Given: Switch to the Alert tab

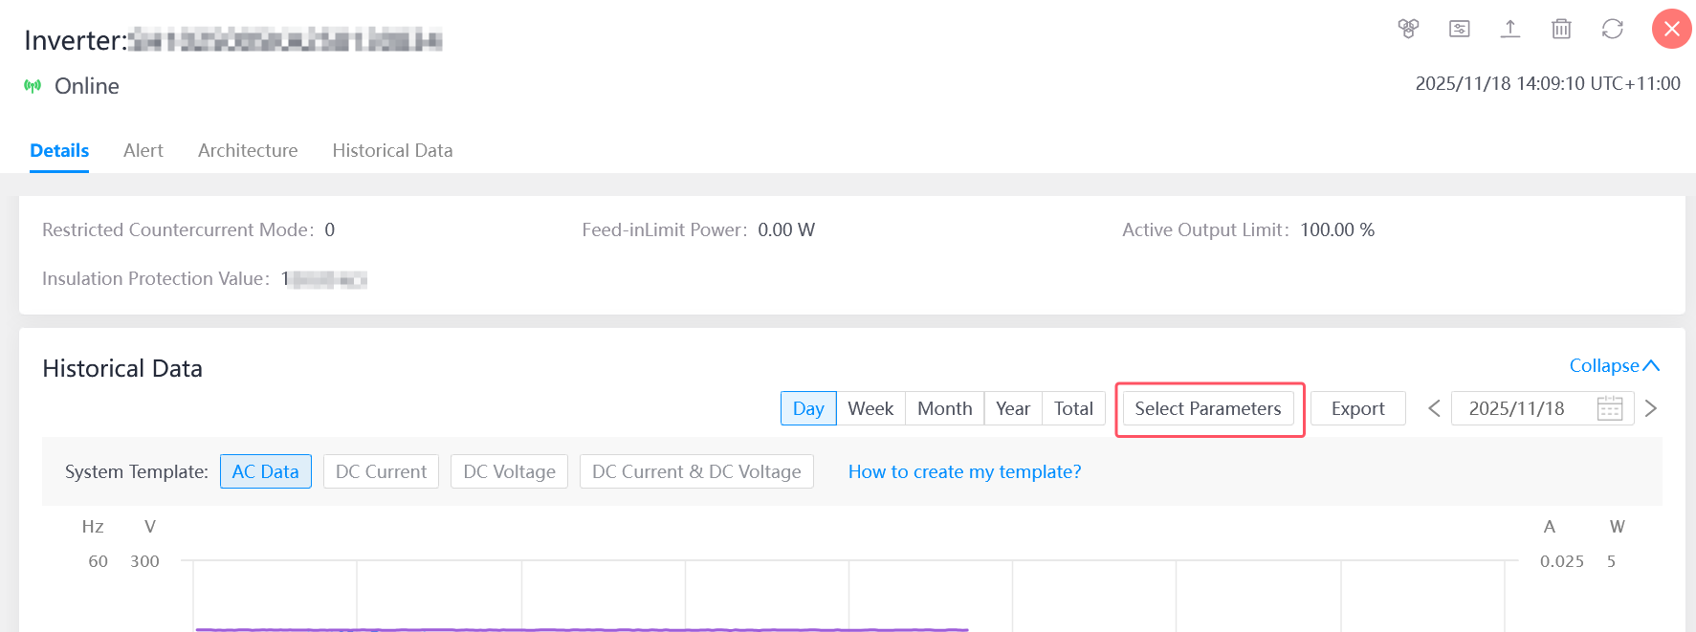Looking at the screenshot, I should (143, 150).
